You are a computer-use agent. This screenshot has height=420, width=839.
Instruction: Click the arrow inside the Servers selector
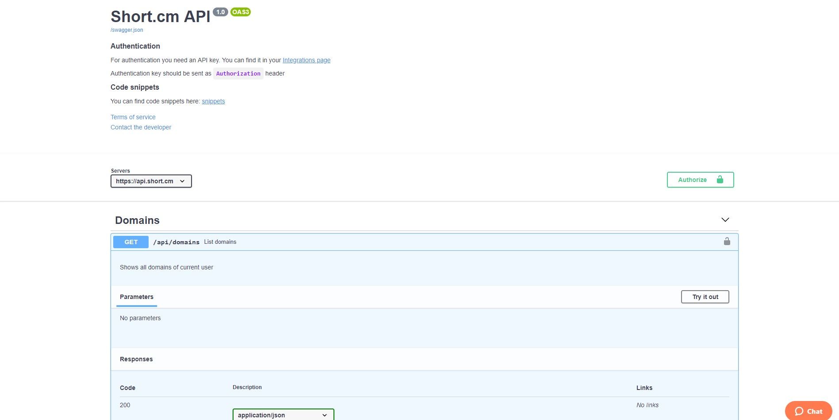pyautogui.click(x=182, y=181)
